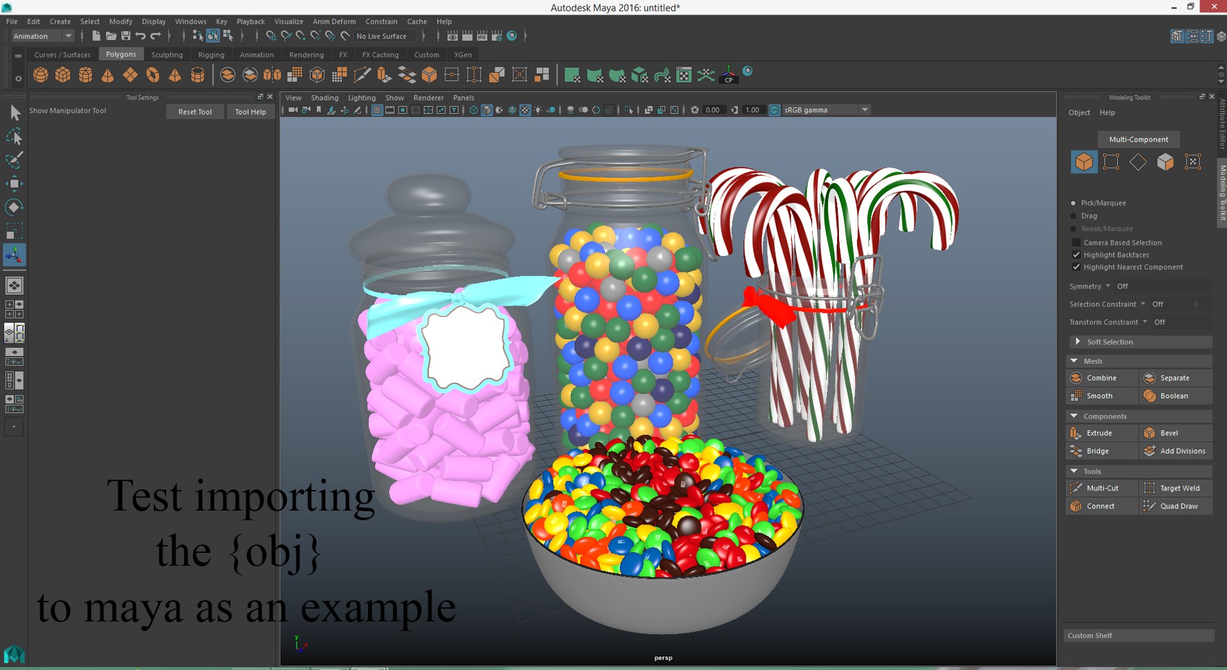Create a polygon cone from the shelf
The width and height of the screenshot is (1227, 670).
tap(107, 75)
